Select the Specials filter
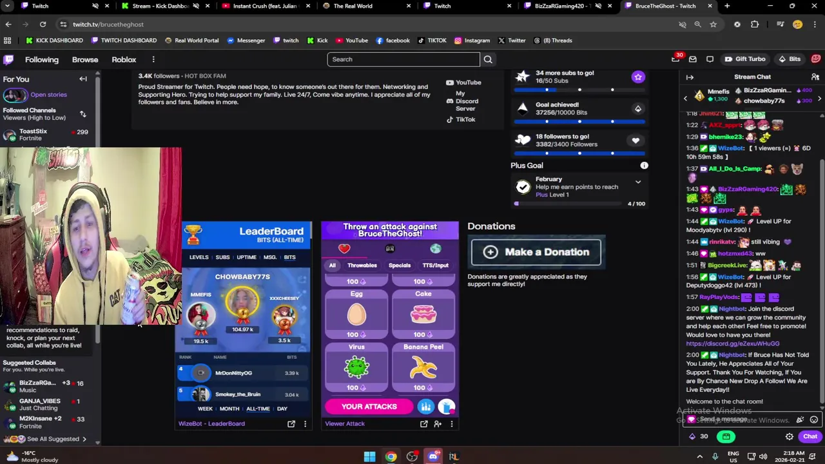The width and height of the screenshot is (825, 464). (400, 266)
